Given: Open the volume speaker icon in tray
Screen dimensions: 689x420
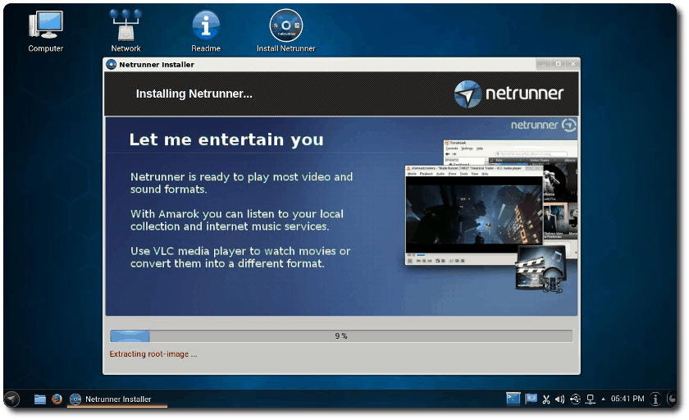Looking at the screenshot, I should coord(559,399).
